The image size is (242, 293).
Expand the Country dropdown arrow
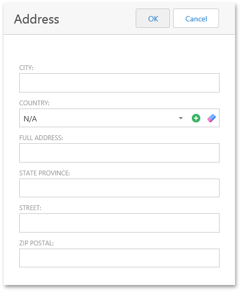[x=181, y=118]
